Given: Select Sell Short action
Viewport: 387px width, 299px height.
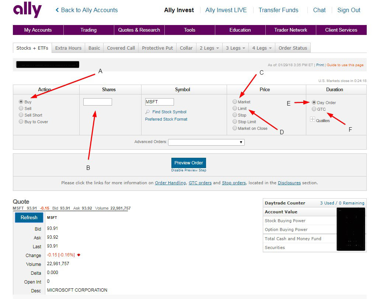Looking at the screenshot, I should pyautogui.click(x=21, y=115).
